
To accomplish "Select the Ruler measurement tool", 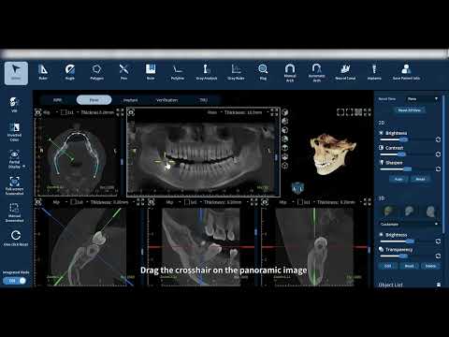I will [43, 72].
